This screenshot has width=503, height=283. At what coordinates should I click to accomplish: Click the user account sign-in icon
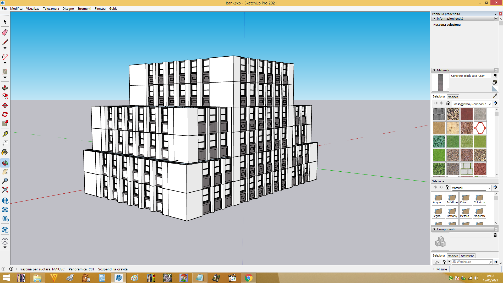[5, 241]
